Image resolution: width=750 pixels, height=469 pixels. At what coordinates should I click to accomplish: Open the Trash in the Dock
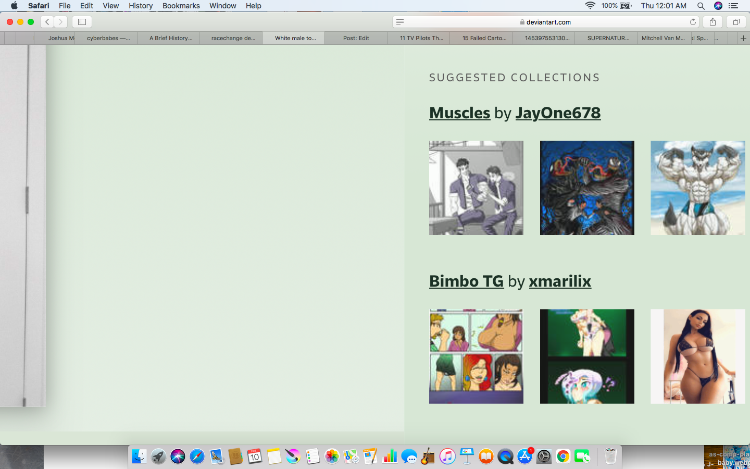click(x=610, y=456)
